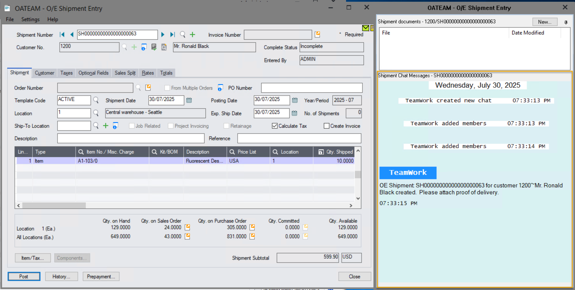Open shipment History

point(61,276)
